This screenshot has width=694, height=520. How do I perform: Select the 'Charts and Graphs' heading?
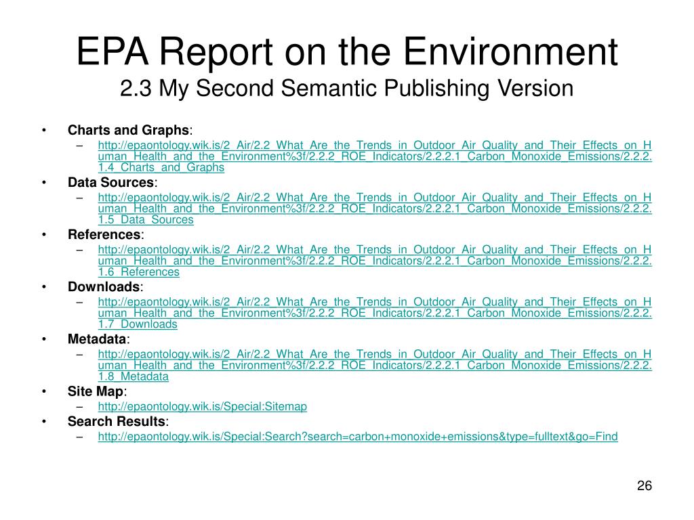tap(129, 130)
